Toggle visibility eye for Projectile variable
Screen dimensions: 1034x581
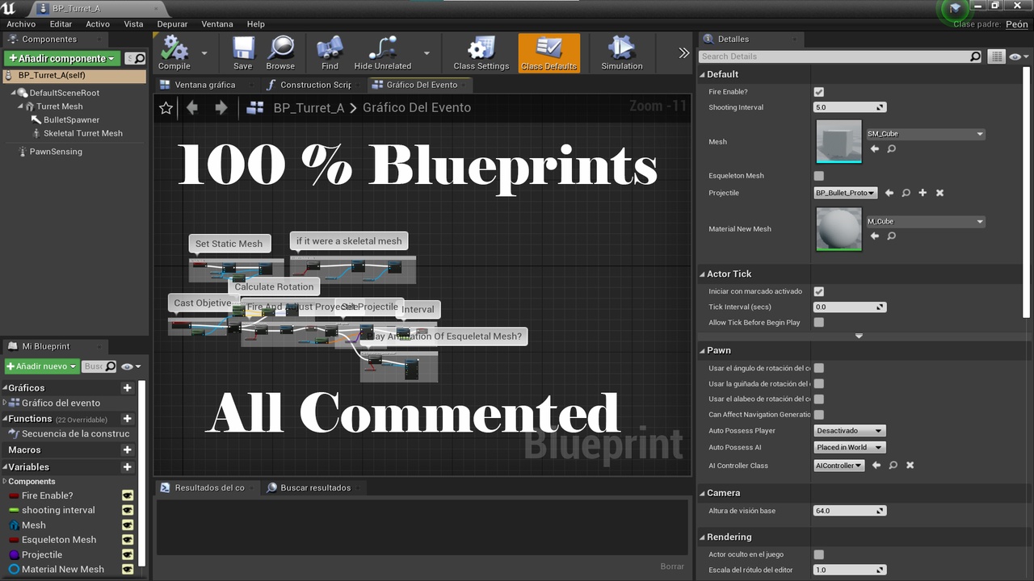coord(128,554)
